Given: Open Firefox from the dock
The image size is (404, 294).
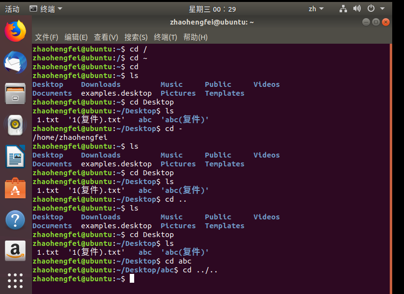Looking at the screenshot, I should click(x=15, y=31).
